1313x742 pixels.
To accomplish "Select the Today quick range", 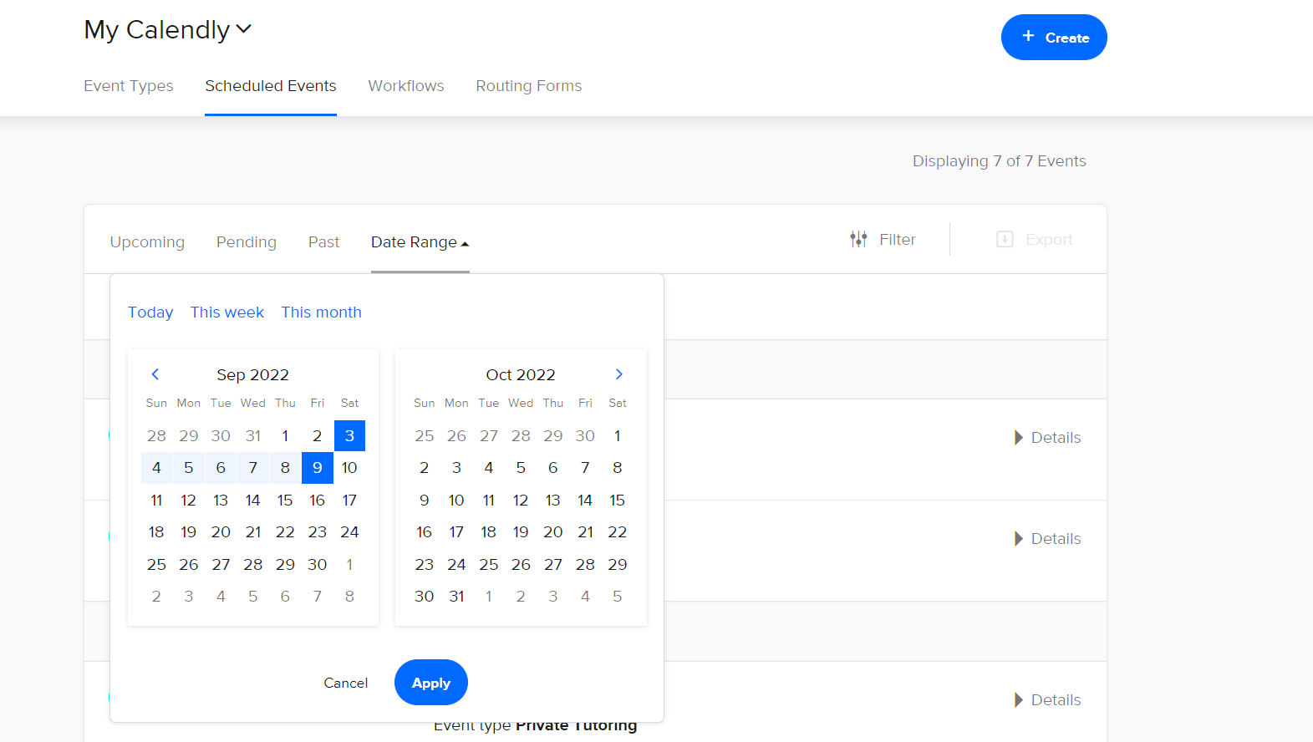I will 150,313.
